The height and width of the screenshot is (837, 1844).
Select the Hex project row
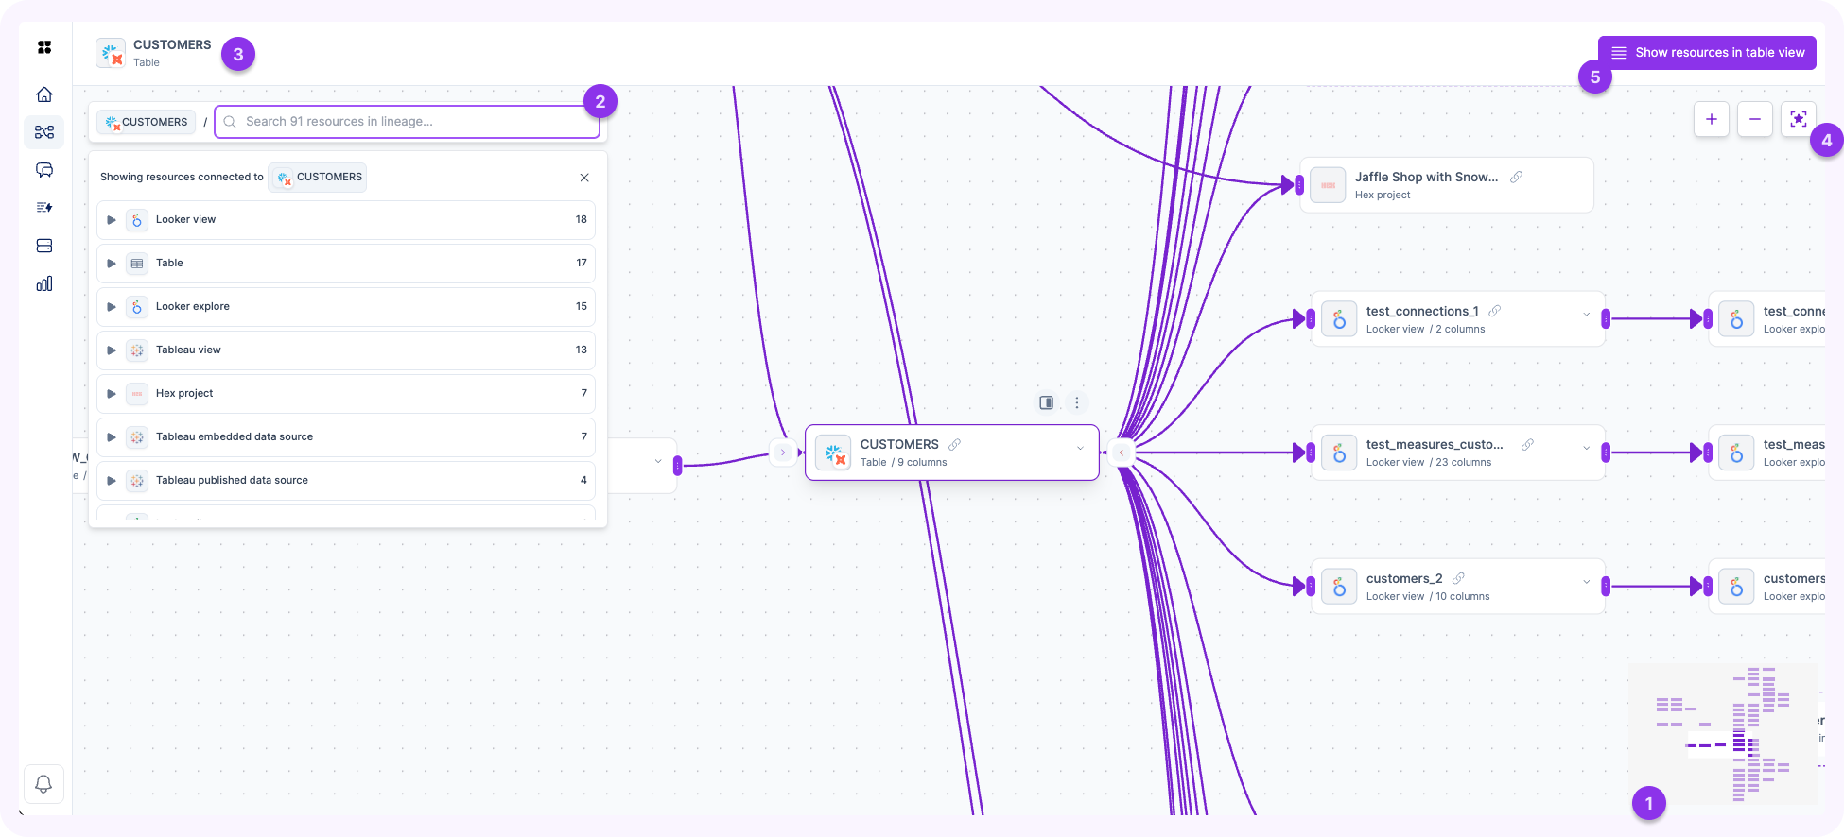pos(345,394)
